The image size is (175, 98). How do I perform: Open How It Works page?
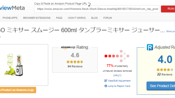pos(77,18)
